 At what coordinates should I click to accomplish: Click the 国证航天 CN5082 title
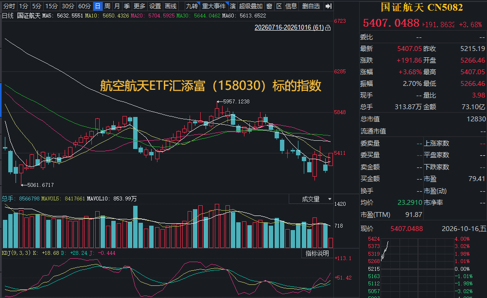click(422, 7)
